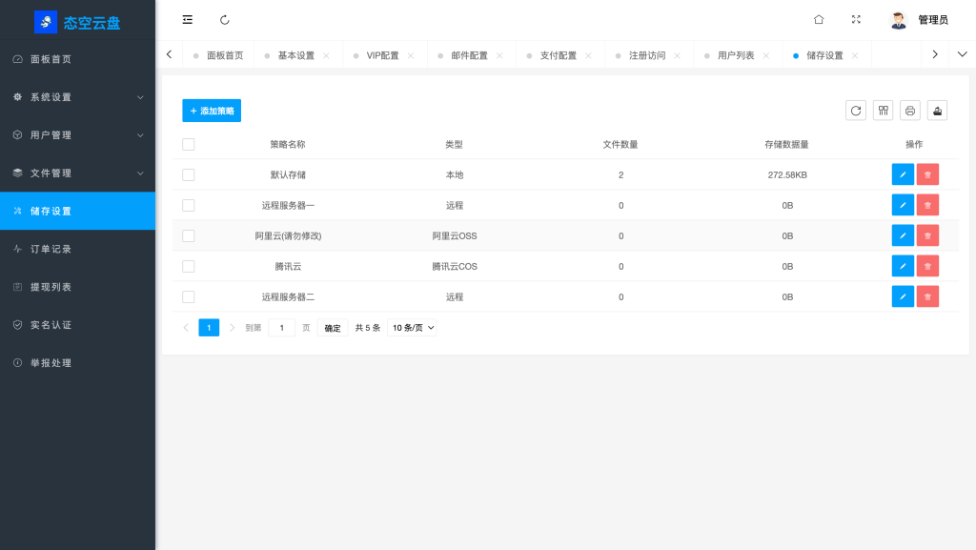This screenshot has width=976, height=550.
Task: Open the refresh table data icon
Action: 855,110
